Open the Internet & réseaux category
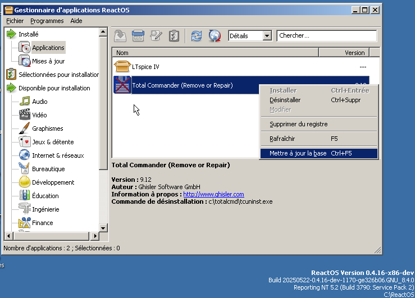This screenshot has width=415, height=298. [57, 155]
